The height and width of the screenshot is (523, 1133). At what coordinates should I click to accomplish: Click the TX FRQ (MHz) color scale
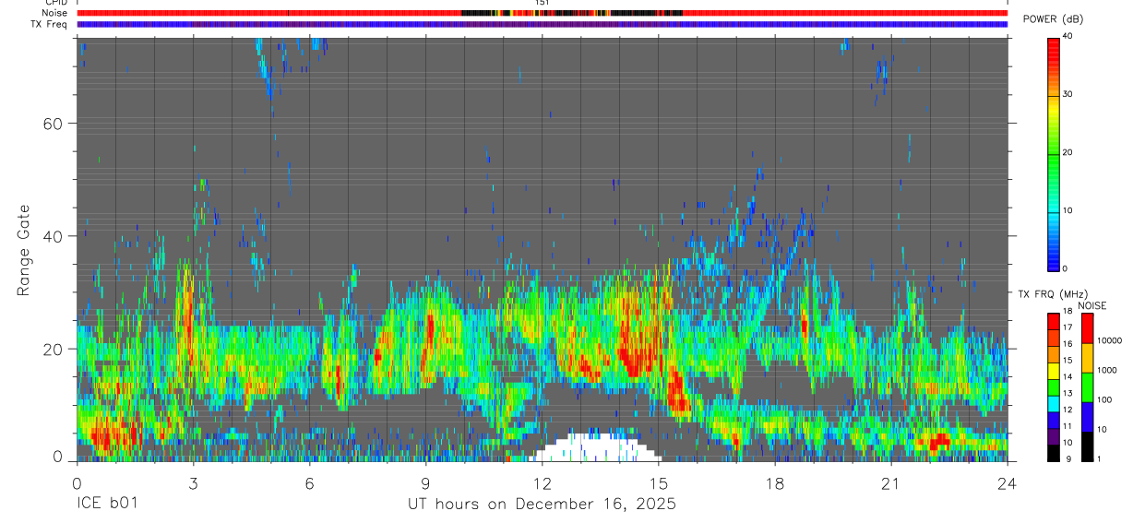click(x=1054, y=386)
